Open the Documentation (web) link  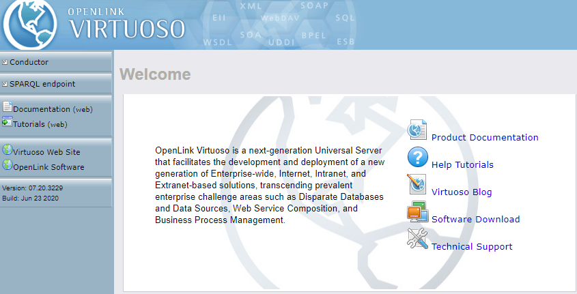click(53, 109)
